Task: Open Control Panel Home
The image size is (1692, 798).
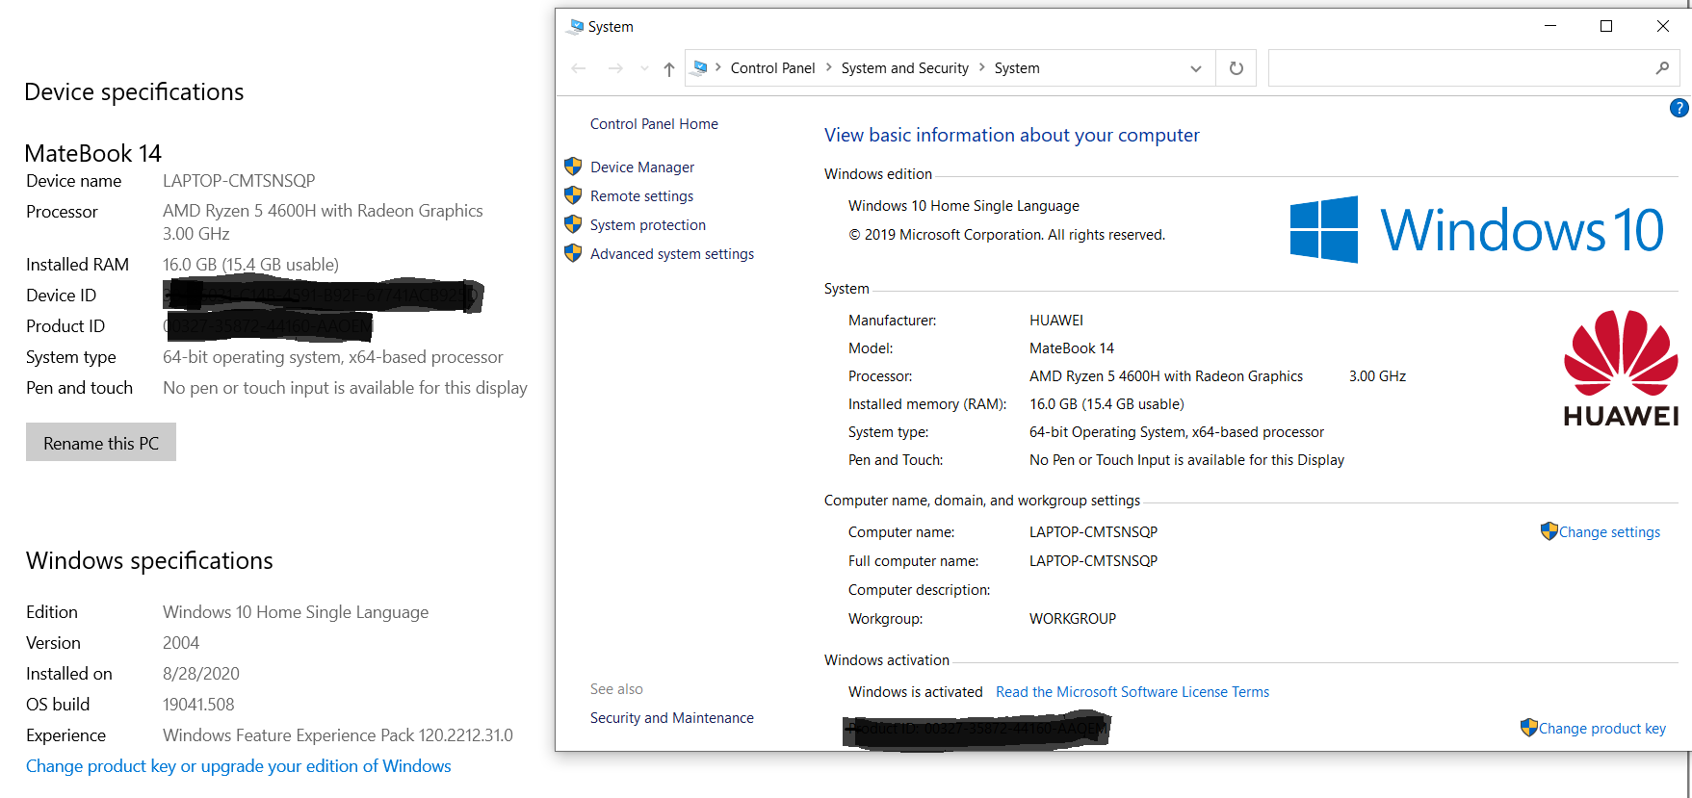Action: 654,124
